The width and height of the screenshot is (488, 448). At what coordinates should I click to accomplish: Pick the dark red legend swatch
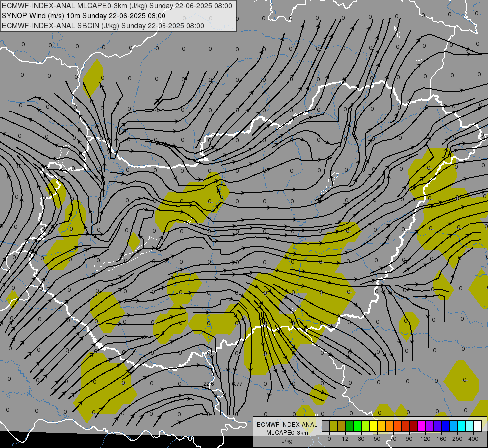(x=414, y=426)
